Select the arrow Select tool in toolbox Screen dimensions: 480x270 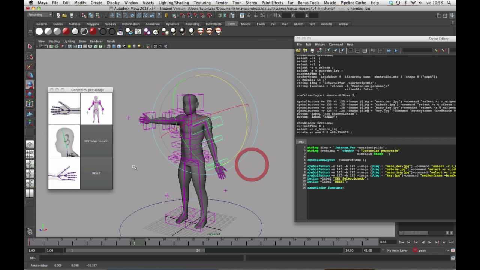30,46
